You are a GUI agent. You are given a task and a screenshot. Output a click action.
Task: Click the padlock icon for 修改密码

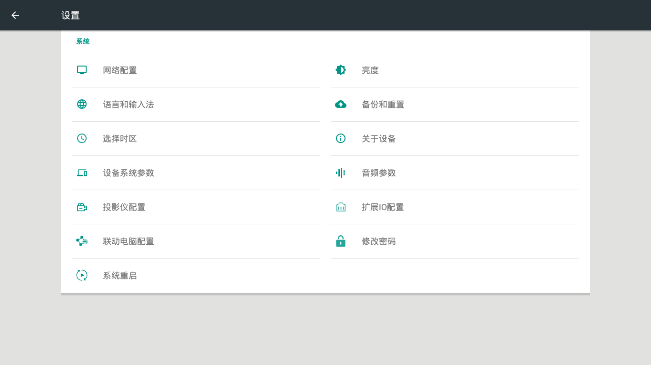pos(341,241)
